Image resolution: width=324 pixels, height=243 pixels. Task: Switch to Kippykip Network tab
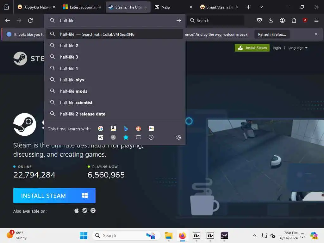(x=37, y=7)
